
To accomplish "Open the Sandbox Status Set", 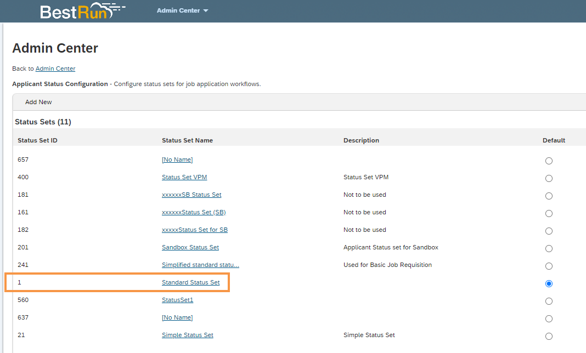I will point(190,247).
